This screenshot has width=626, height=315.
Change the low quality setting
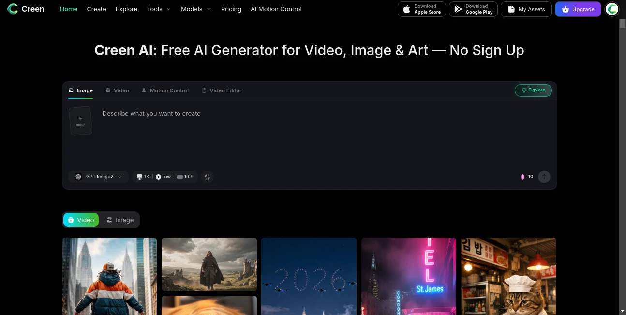(x=164, y=177)
